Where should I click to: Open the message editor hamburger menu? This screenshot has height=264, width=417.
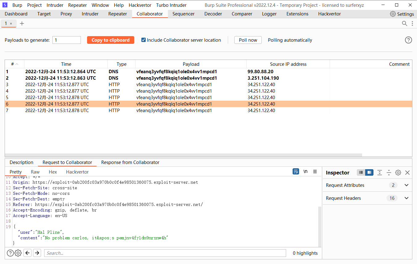(315, 171)
